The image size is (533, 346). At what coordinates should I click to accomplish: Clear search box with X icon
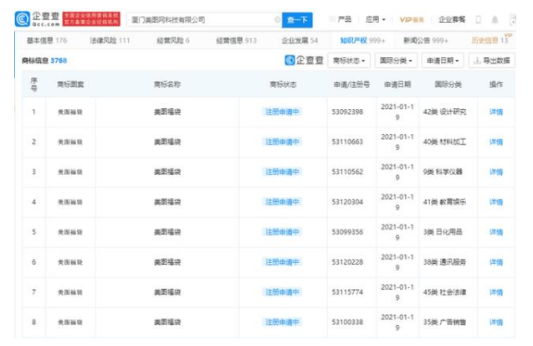click(x=278, y=20)
